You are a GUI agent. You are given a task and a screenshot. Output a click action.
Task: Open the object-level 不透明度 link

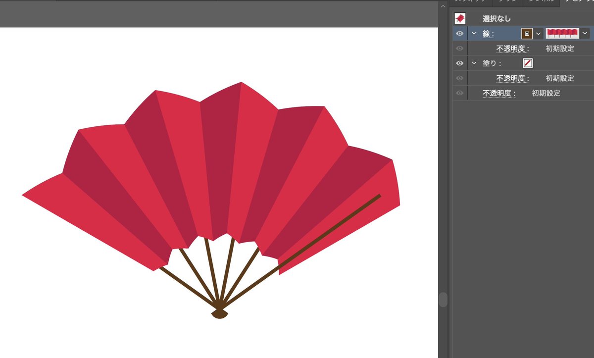point(499,93)
